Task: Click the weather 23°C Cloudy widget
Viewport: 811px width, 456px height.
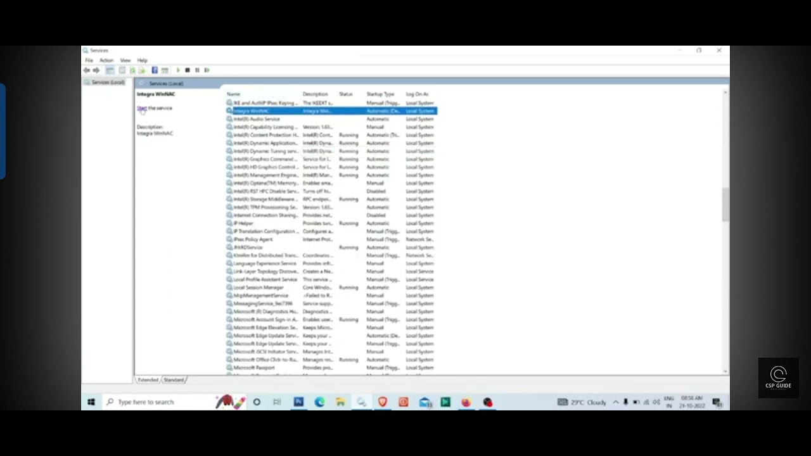Action: click(583, 402)
